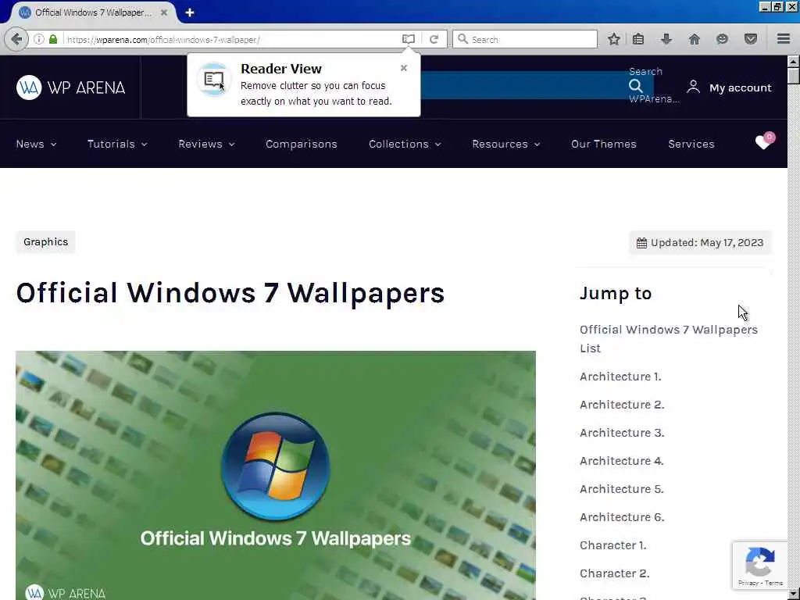Jump to Architecture 1.
Screen dimensions: 800x600
(620, 377)
